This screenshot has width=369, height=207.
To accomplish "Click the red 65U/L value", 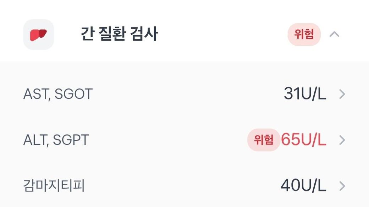I will pos(304,140).
